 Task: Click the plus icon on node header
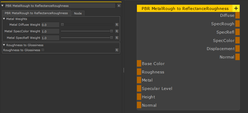pos(236,8)
